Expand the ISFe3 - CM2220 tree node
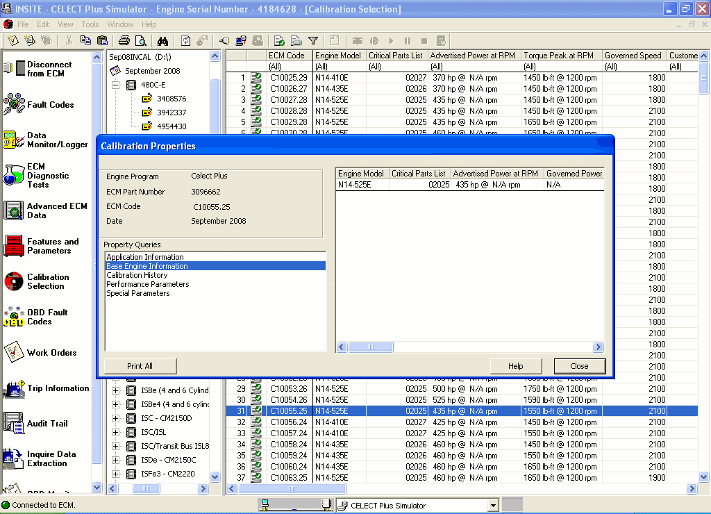The image size is (711, 514). (116, 474)
